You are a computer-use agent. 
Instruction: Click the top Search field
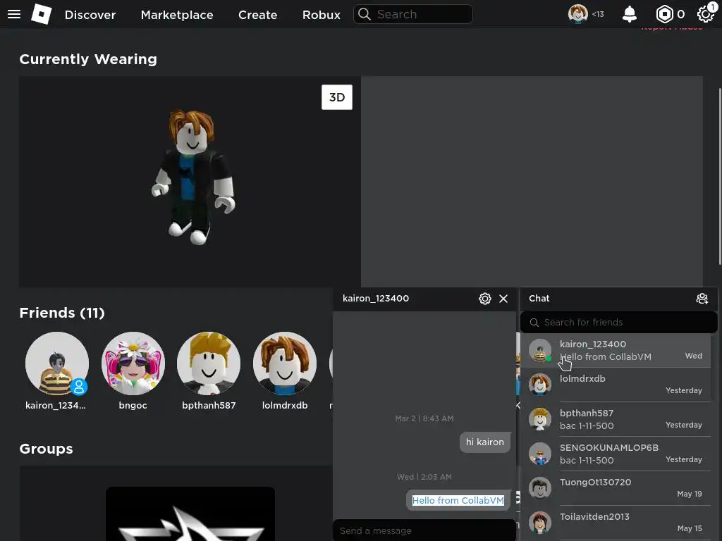[x=413, y=14]
